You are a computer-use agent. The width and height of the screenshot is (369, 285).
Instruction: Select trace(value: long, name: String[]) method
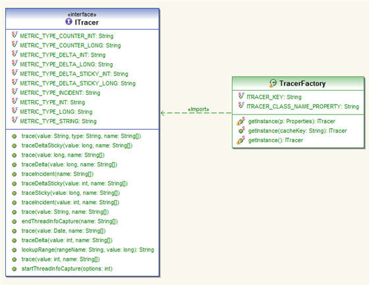[x=63, y=155]
